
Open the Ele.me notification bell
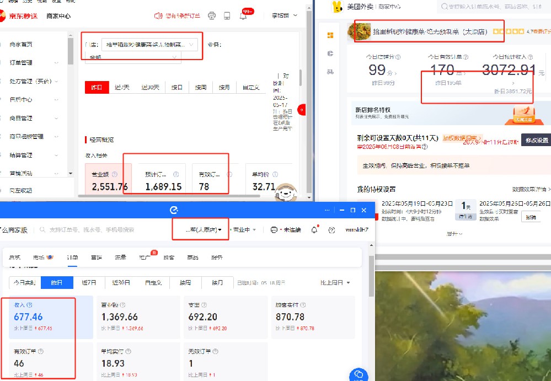pos(314,230)
